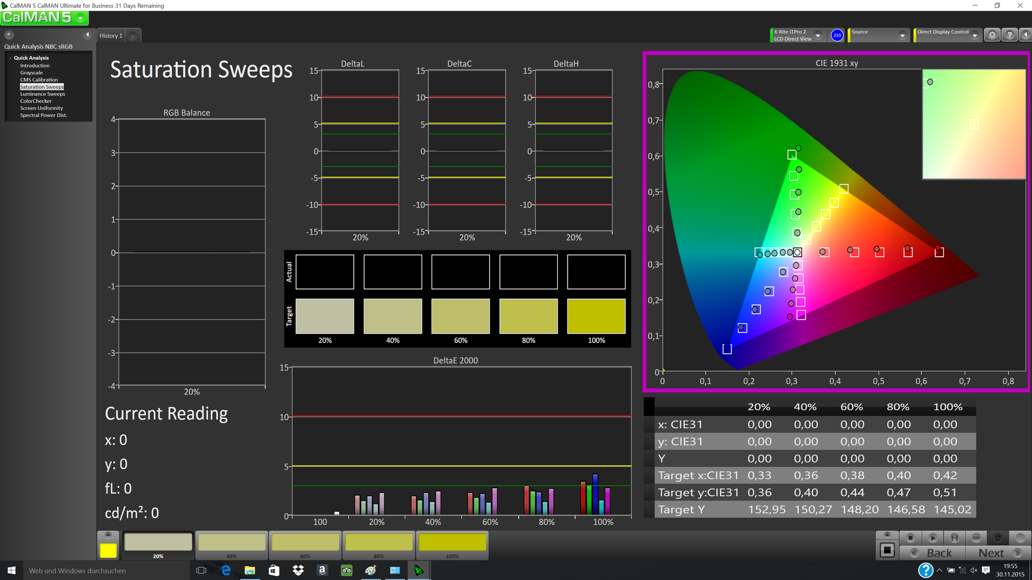
Task: Select the 100% yellow saturation swatch
Action: [x=452, y=543]
